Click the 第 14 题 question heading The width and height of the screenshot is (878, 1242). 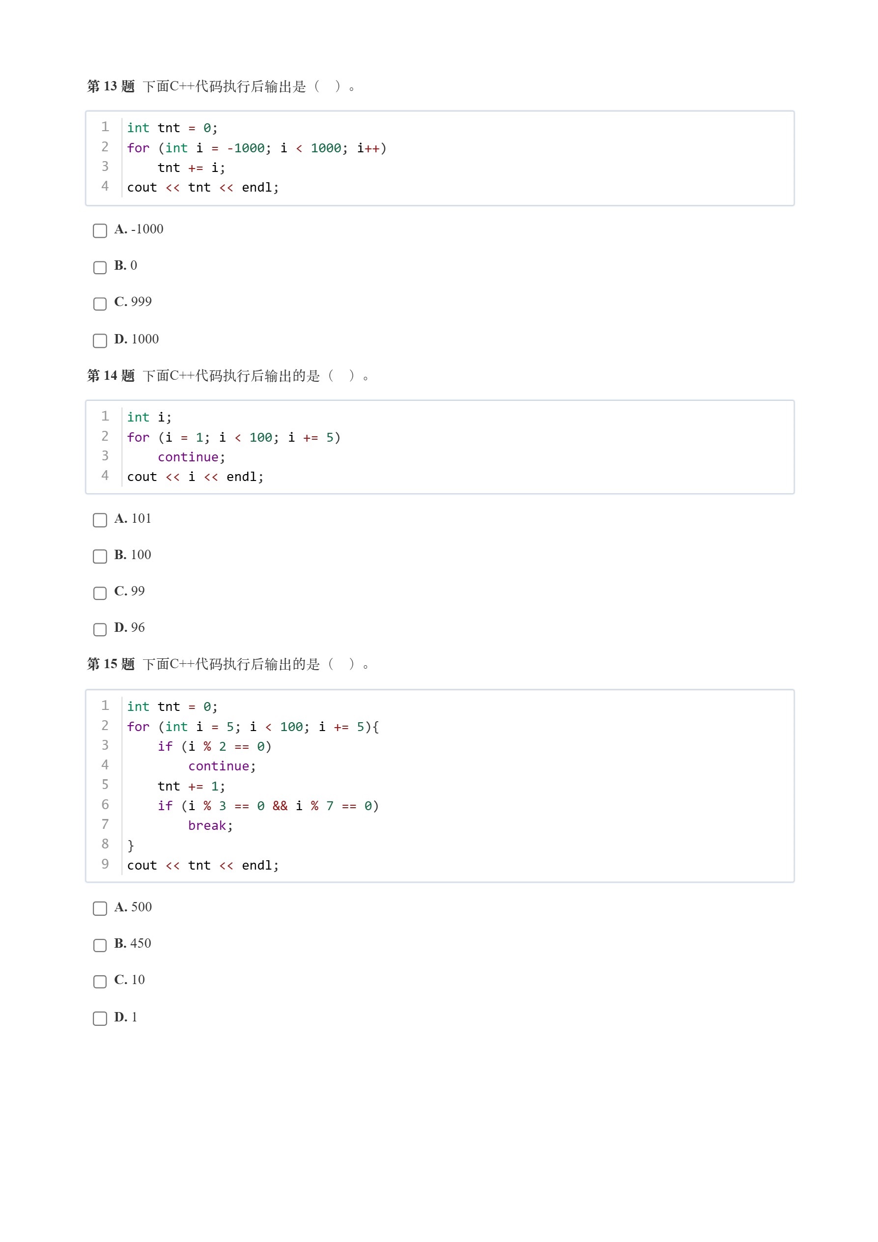pyautogui.click(x=111, y=375)
